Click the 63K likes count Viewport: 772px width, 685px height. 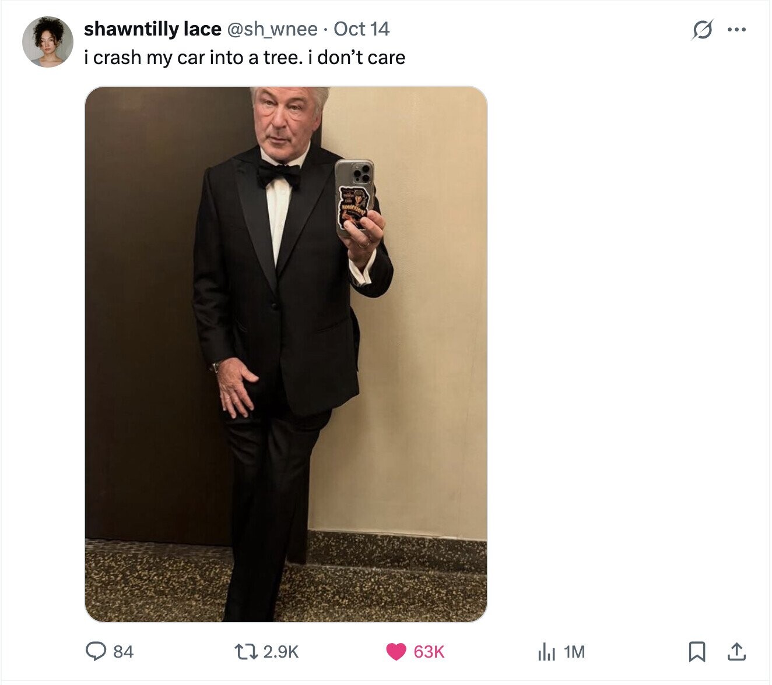[429, 652]
